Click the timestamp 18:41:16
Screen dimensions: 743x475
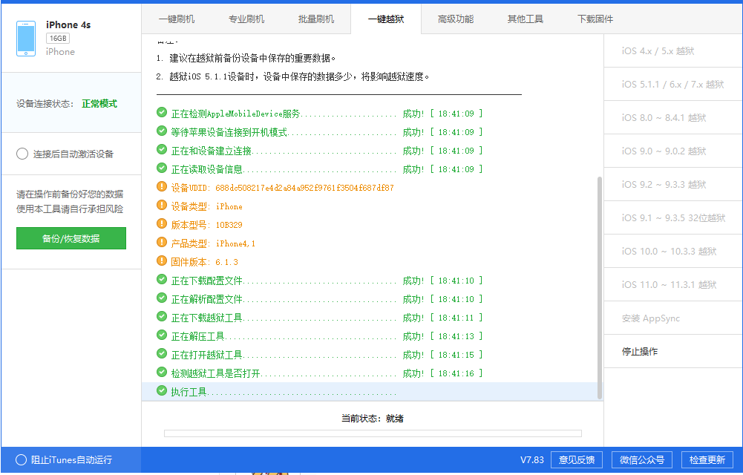pos(456,373)
